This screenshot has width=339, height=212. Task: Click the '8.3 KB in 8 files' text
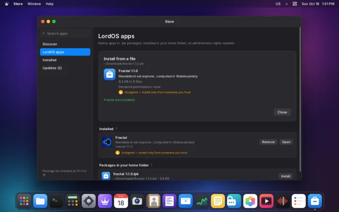pos(130,82)
